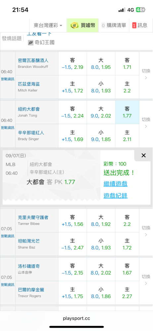The width and height of the screenshot is (153, 331).
Task: Tap 切換 for Dodgers vs Orioles game
Action: coord(146,280)
